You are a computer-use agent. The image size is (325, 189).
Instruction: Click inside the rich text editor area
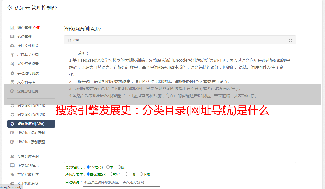[x=180, y=101]
